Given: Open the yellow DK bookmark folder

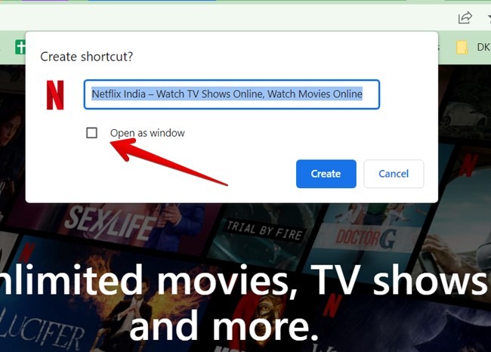Looking at the screenshot, I should click(473, 48).
